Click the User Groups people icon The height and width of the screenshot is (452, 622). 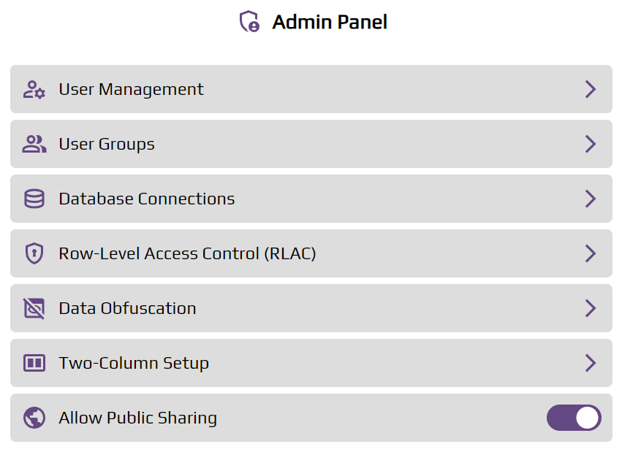coord(34,144)
